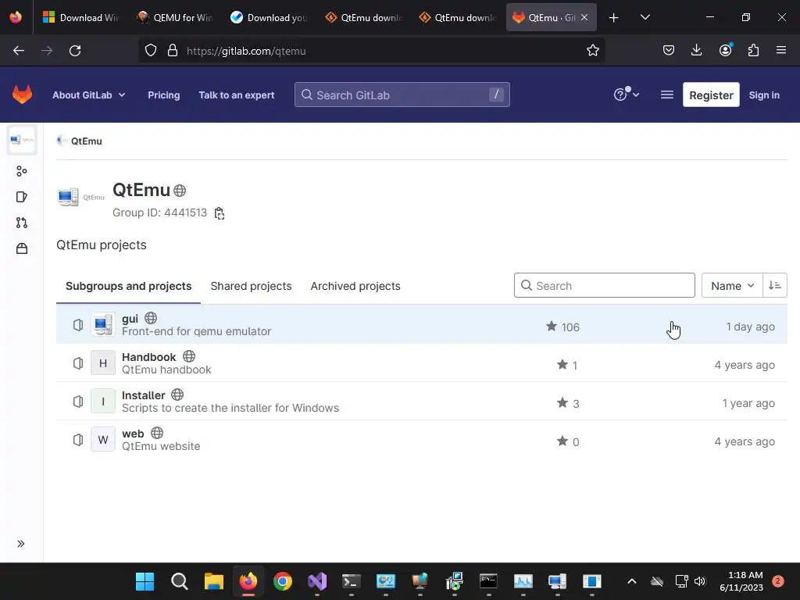Reload the page
The height and width of the screenshot is (600, 800).
tap(75, 51)
